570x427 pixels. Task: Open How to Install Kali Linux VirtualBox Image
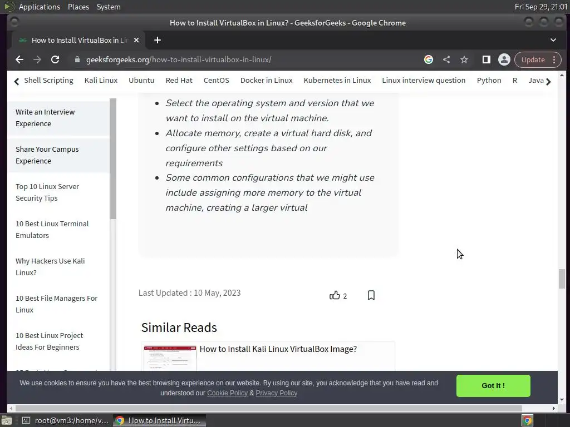click(x=278, y=349)
